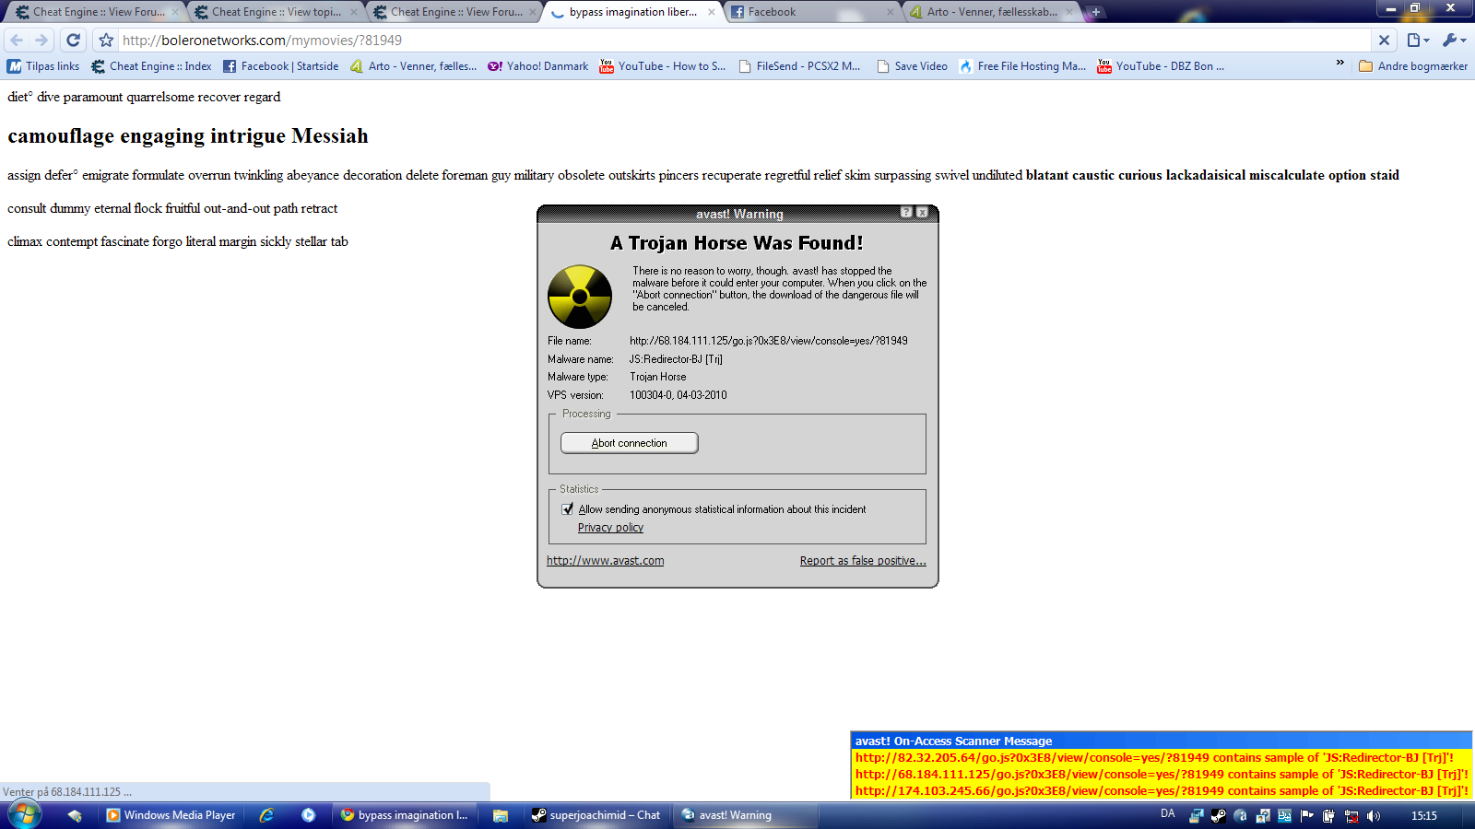Open the disconnected network tray icon
The height and width of the screenshot is (829, 1475).
coord(1351,815)
